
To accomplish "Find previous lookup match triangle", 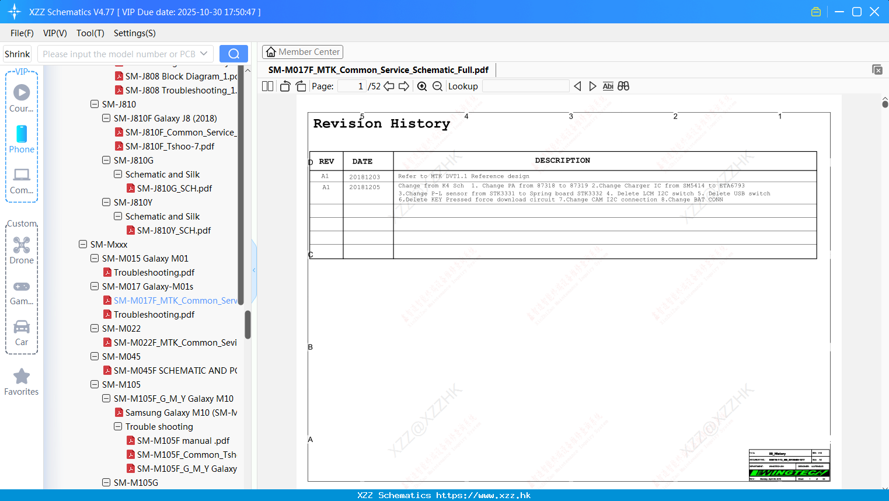I will click(x=578, y=86).
